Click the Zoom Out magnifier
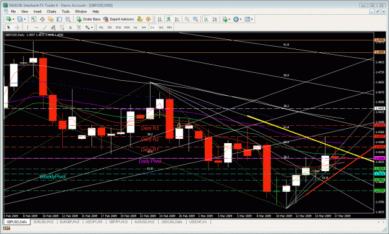The image size is (389, 234). [195, 19]
